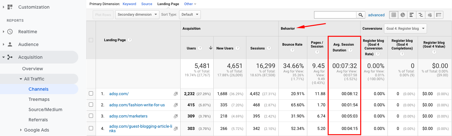Screen dimensions: 452x136
Task: Switch to Comparison view icon
Action: pyautogui.click(x=420, y=15)
